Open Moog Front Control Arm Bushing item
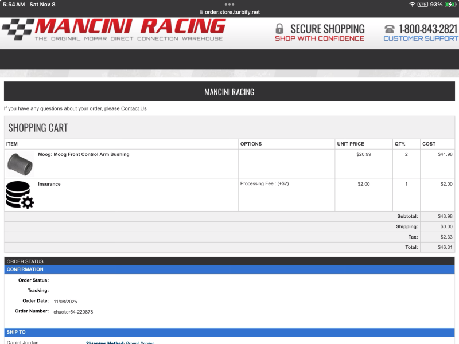 coord(84,154)
